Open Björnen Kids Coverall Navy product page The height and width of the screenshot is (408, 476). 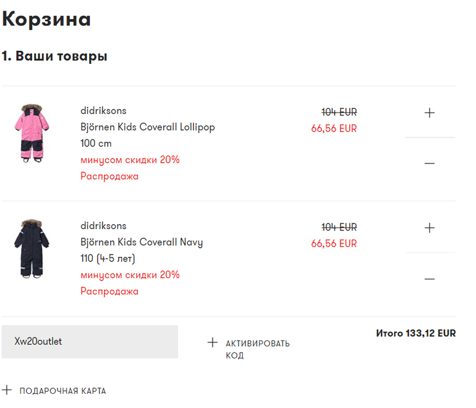click(x=142, y=242)
